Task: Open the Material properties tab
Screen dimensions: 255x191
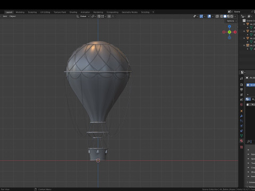Action: (x=242, y=141)
